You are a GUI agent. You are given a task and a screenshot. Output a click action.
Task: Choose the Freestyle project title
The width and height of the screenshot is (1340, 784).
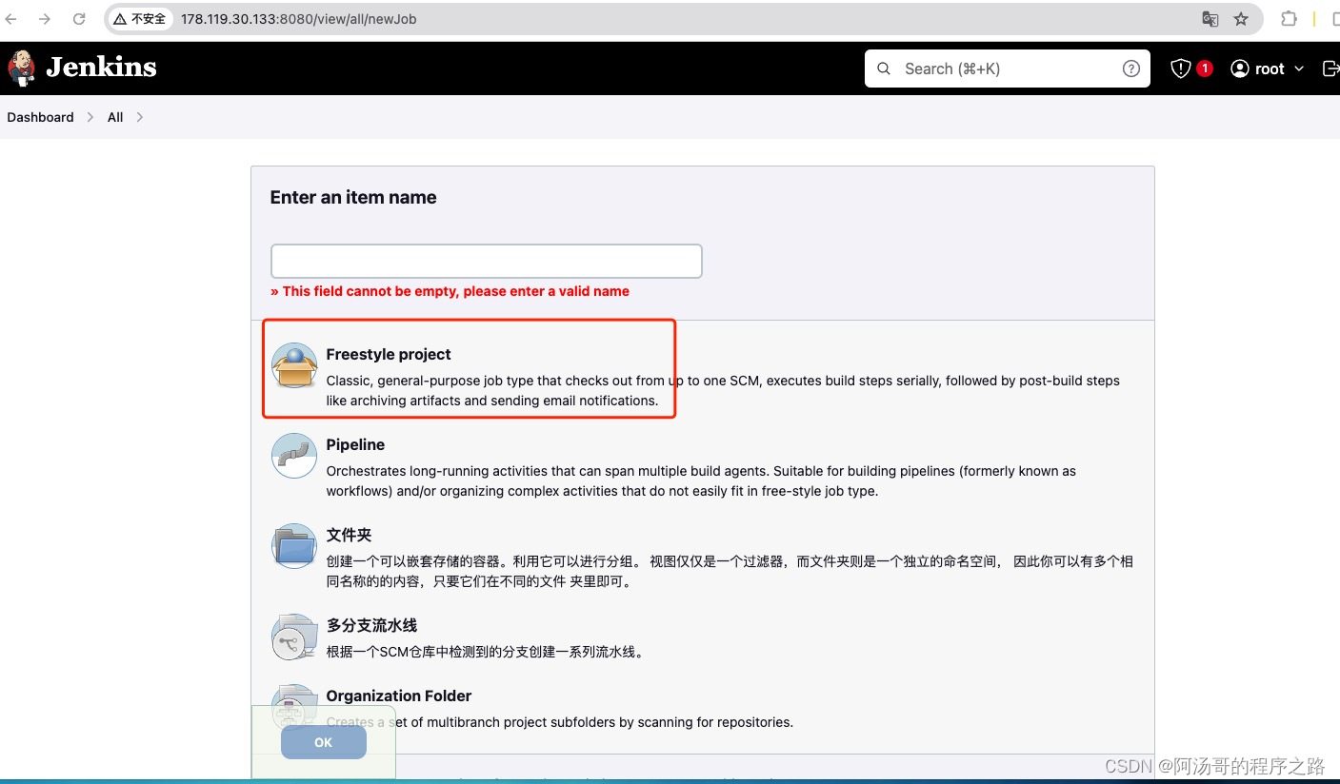[x=389, y=354]
